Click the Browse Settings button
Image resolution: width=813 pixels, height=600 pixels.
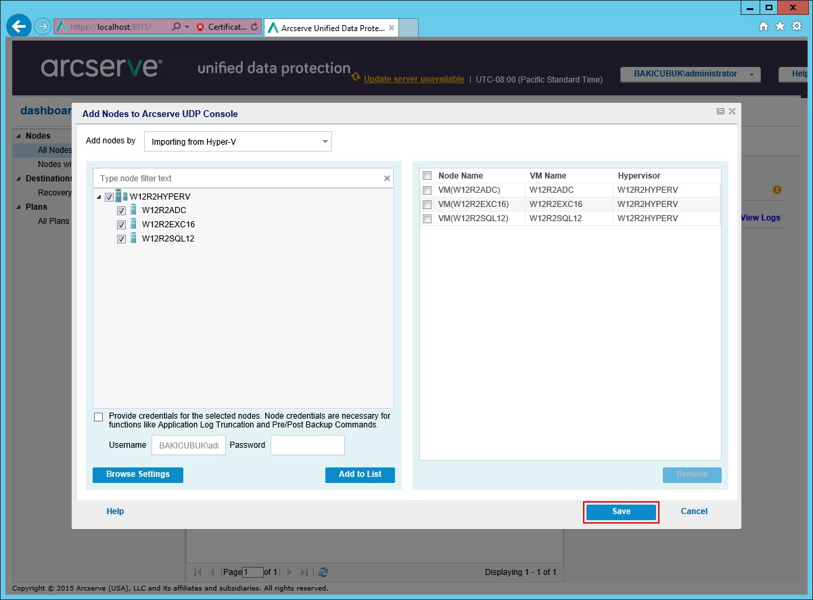coord(138,474)
